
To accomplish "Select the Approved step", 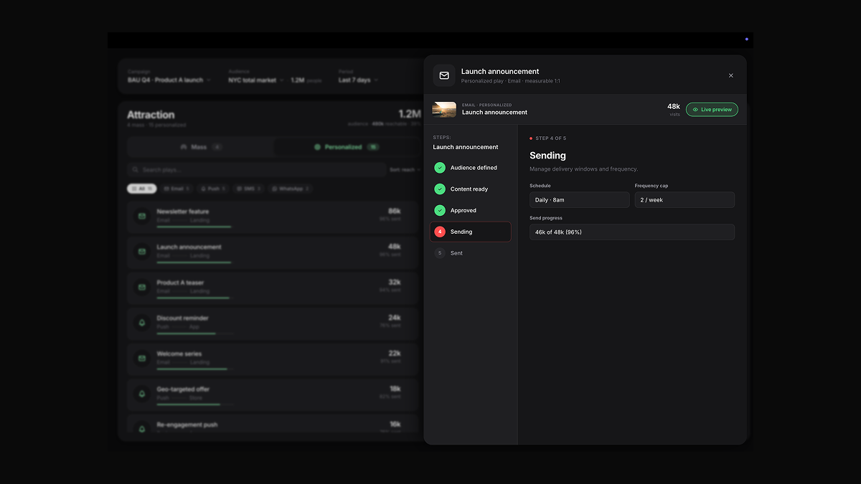I will (470, 211).
